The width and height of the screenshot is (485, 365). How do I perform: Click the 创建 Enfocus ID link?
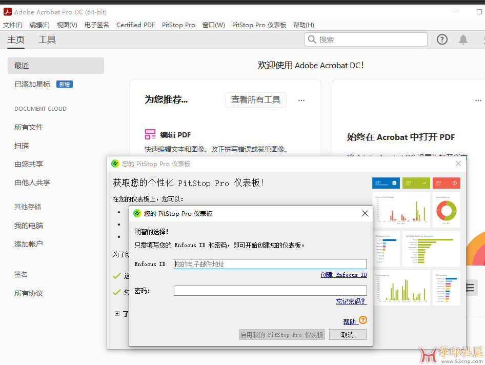(343, 275)
